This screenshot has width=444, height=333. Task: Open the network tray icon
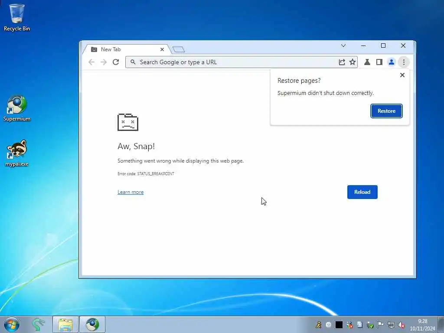pyautogui.click(x=391, y=324)
